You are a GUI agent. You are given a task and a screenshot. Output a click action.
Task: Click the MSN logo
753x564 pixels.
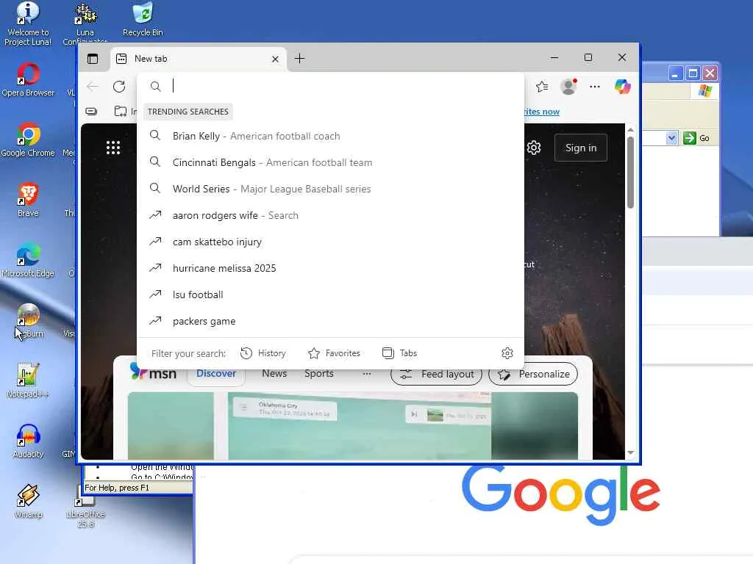pos(153,372)
